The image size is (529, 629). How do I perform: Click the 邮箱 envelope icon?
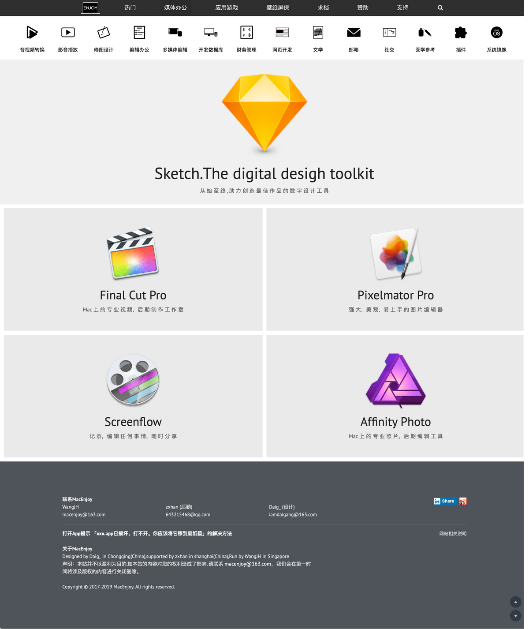coord(354,32)
